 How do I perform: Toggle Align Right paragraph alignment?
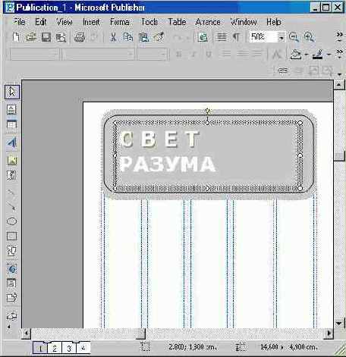pyautogui.click(x=256, y=54)
